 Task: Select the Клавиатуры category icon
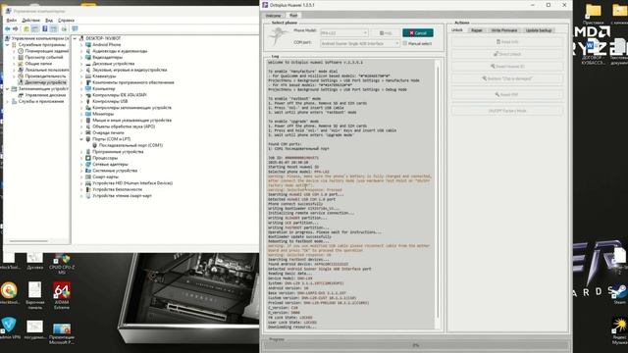click(88, 76)
